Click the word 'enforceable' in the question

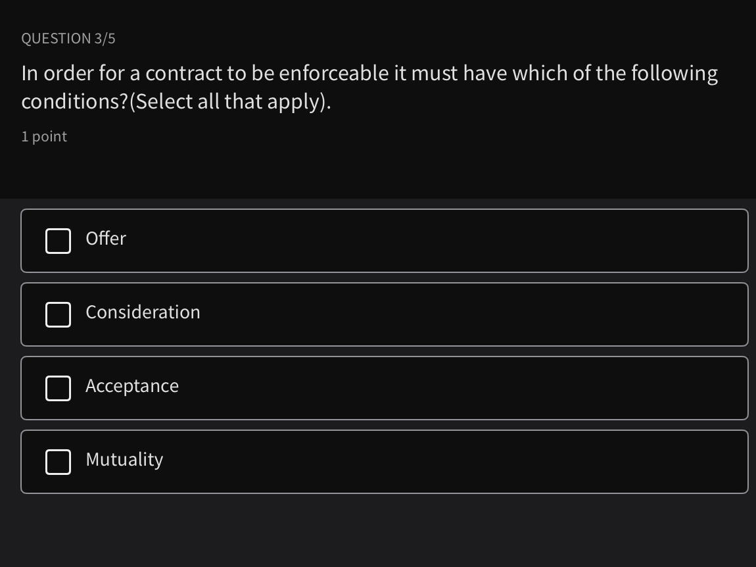click(x=334, y=74)
